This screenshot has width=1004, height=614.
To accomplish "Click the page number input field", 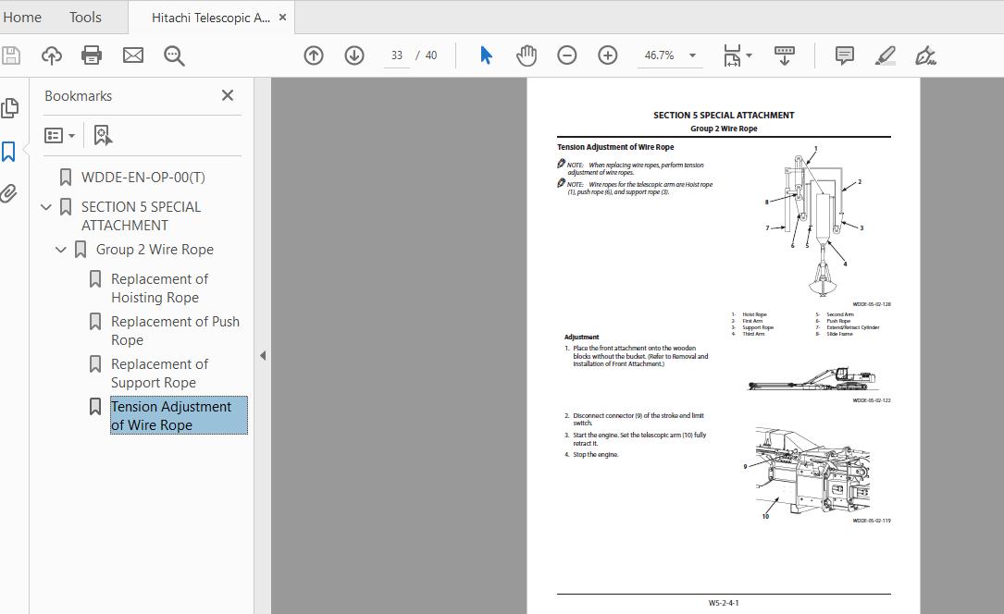I will pos(397,55).
